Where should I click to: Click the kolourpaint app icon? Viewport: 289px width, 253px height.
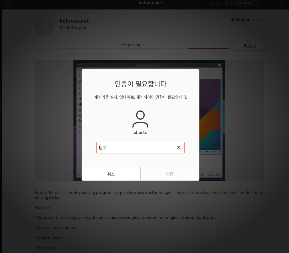[44, 27]
